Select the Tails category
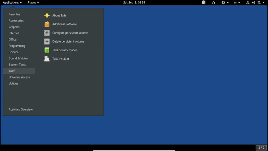Viewport: 268px width, 151px height. (x=19, y=71)
